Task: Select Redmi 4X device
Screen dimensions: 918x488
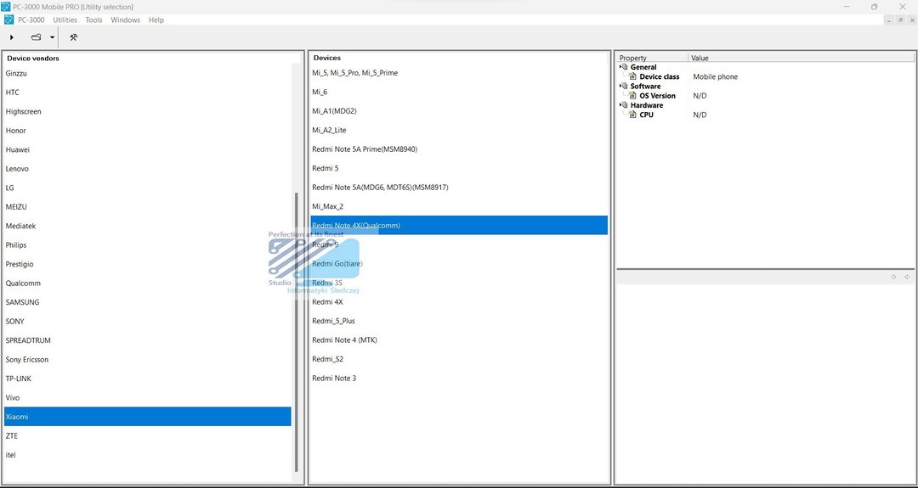Action: tap(459, 302)
